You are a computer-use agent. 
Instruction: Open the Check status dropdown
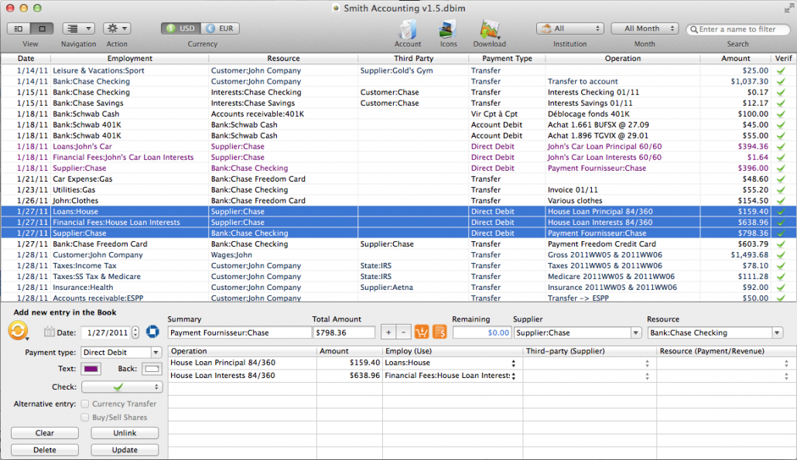pos(121,387)
